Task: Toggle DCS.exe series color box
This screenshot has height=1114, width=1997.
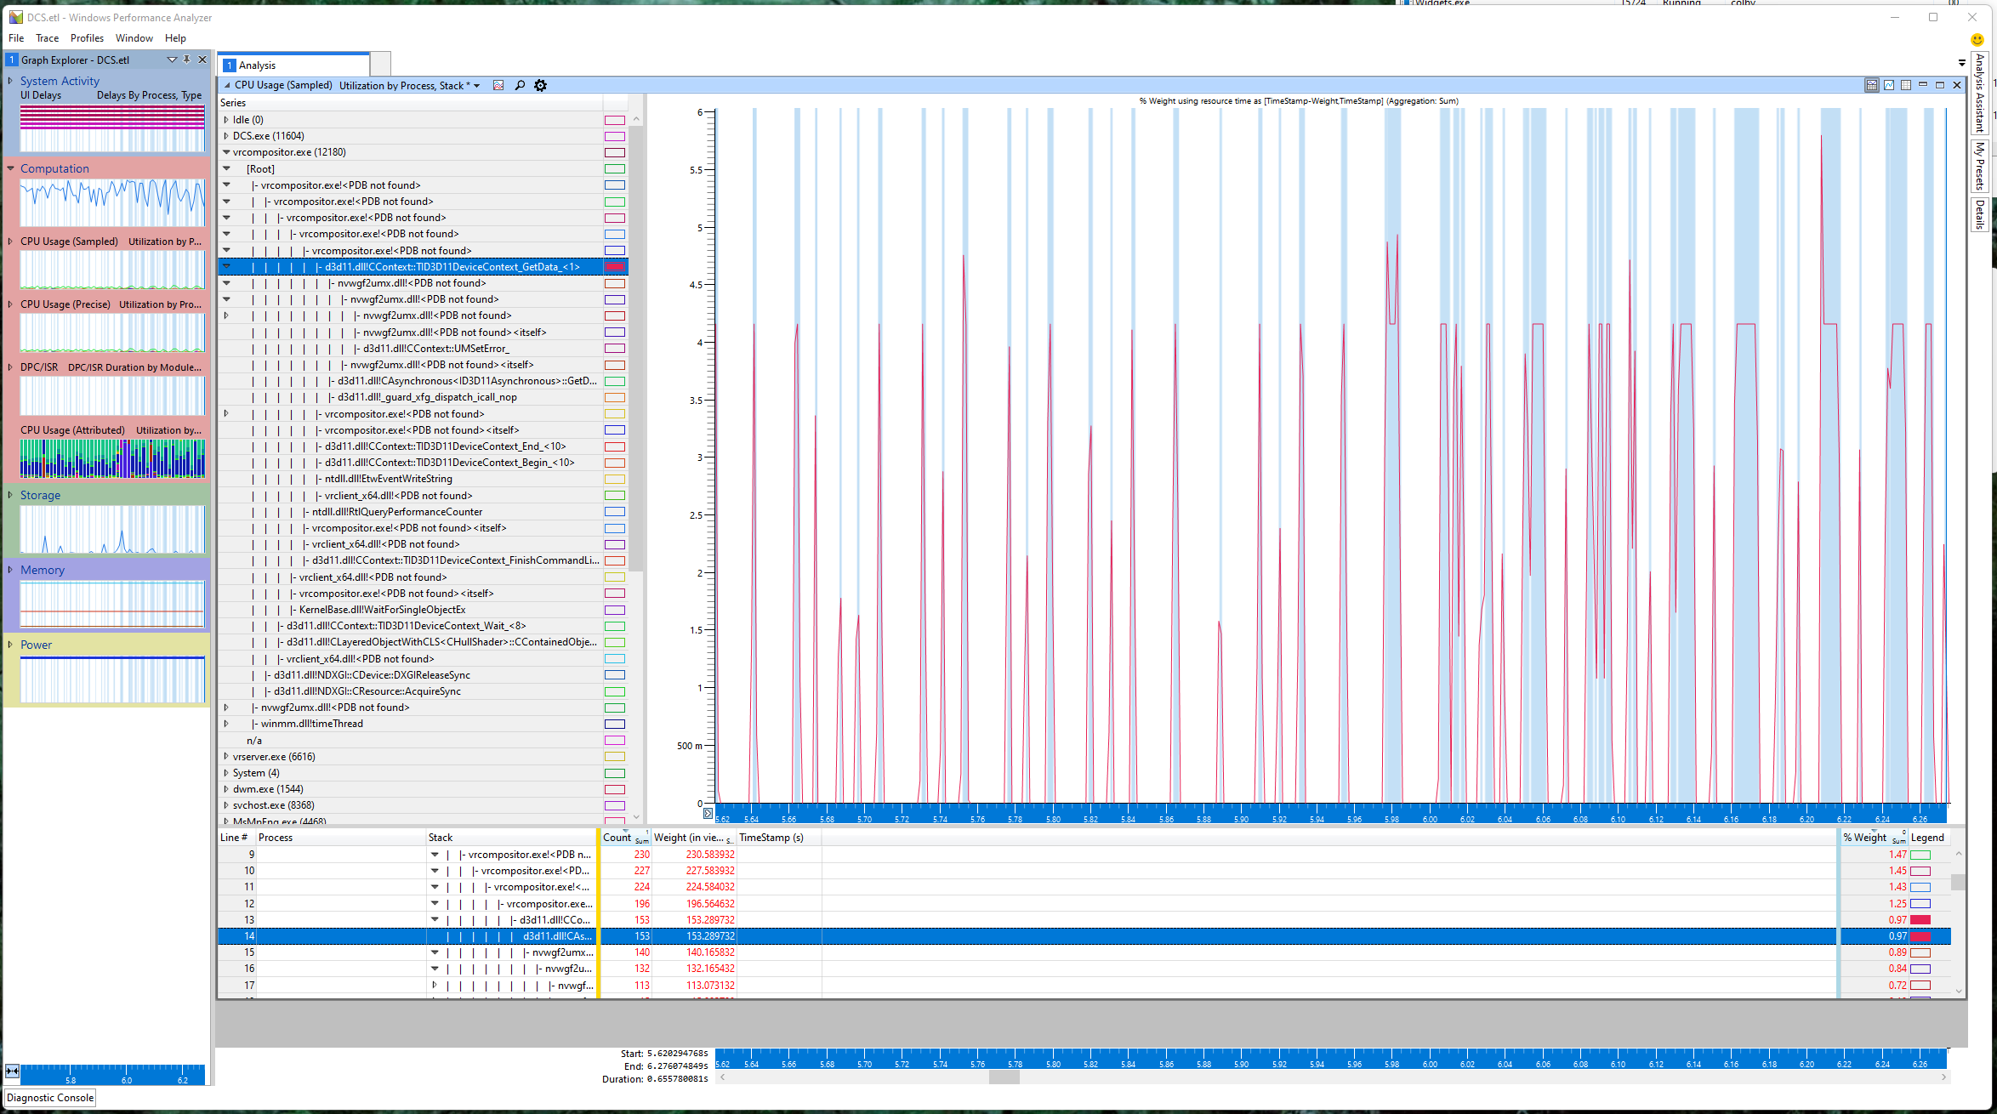Action: click(x=615, y=136)
